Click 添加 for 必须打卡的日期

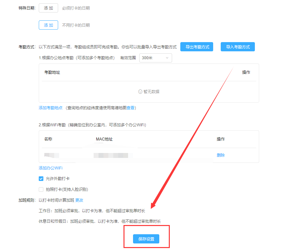pyautogui.click(x=48, y=8)
